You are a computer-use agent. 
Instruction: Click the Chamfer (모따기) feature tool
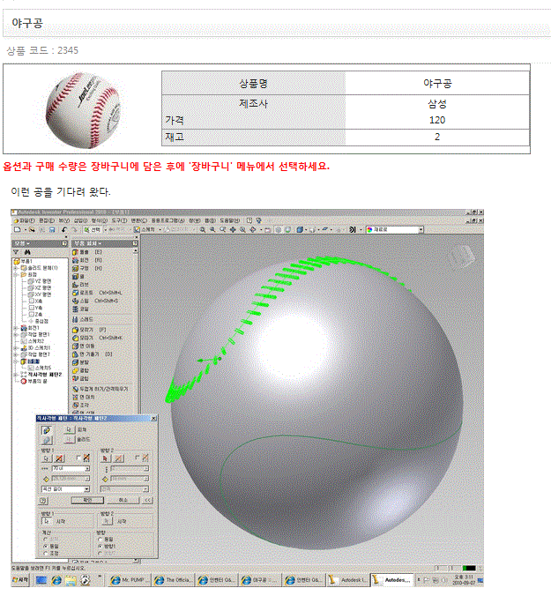pos(97,338)
